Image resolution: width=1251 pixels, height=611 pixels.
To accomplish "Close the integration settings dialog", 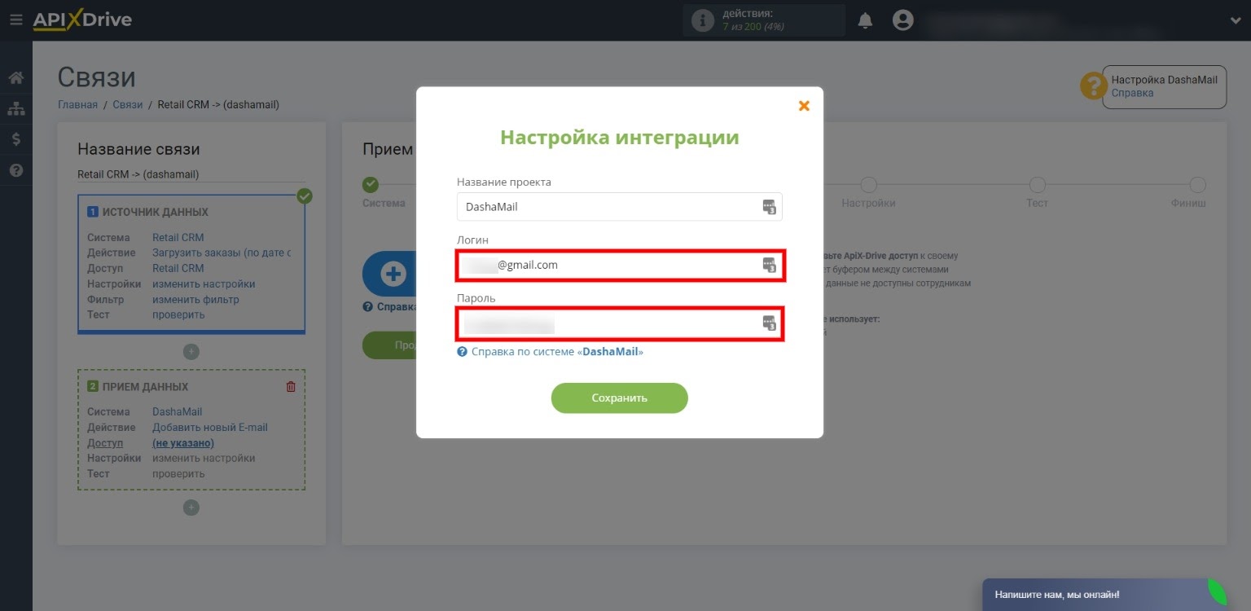I will tap(804, 106).
